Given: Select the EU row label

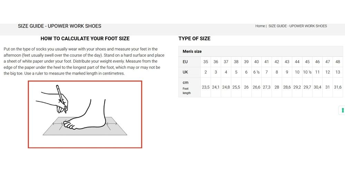Looking at the screenshot, I should point(185,62).
